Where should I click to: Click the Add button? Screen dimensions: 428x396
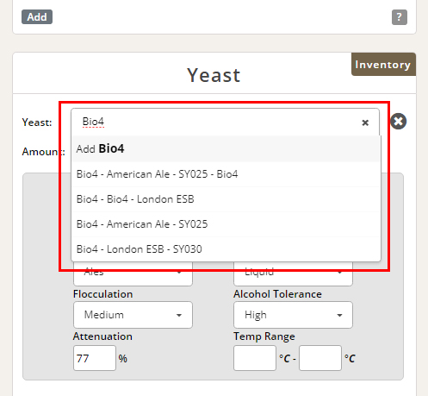[x=37, y=17]
